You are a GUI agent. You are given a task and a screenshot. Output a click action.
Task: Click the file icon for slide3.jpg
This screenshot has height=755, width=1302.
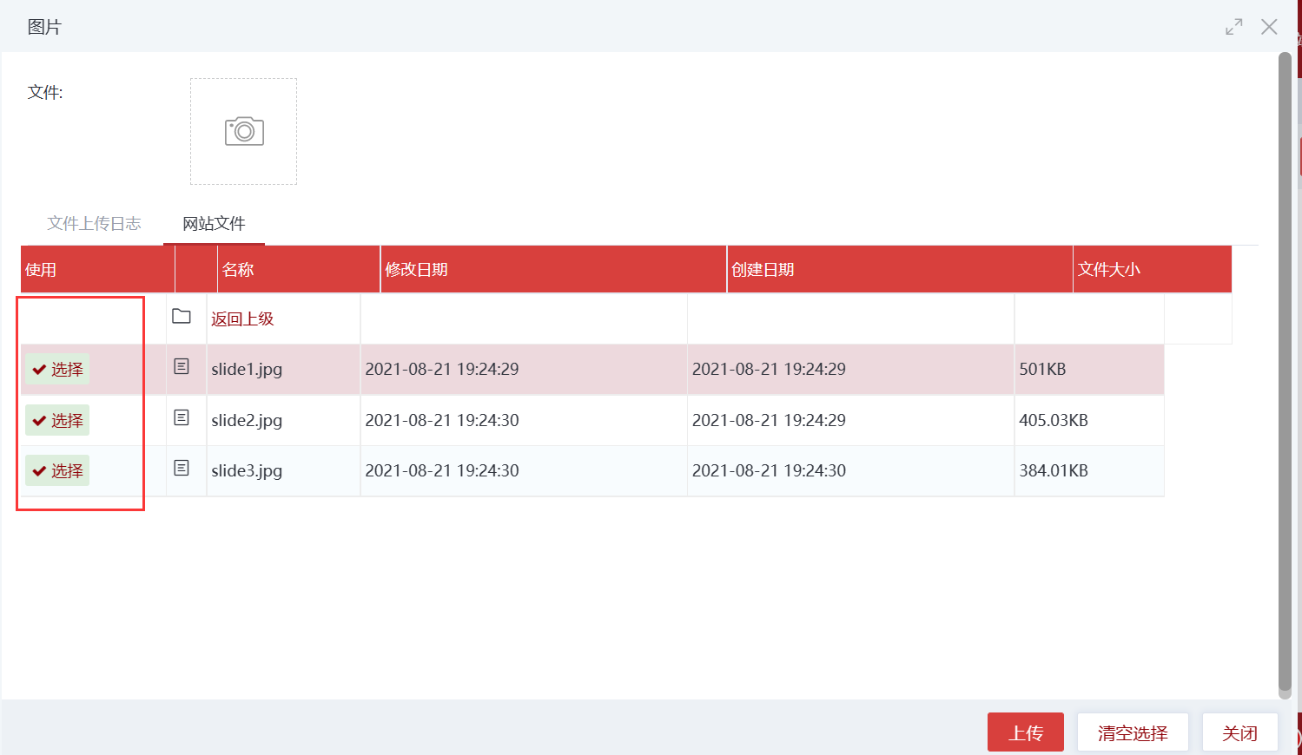coord(182,468)
